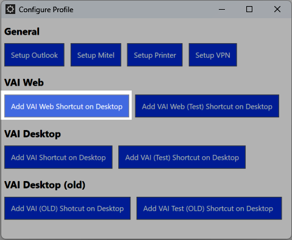Click the Configure Profile gear app icon
292x240 pixels.
click(x=10, y=9)
